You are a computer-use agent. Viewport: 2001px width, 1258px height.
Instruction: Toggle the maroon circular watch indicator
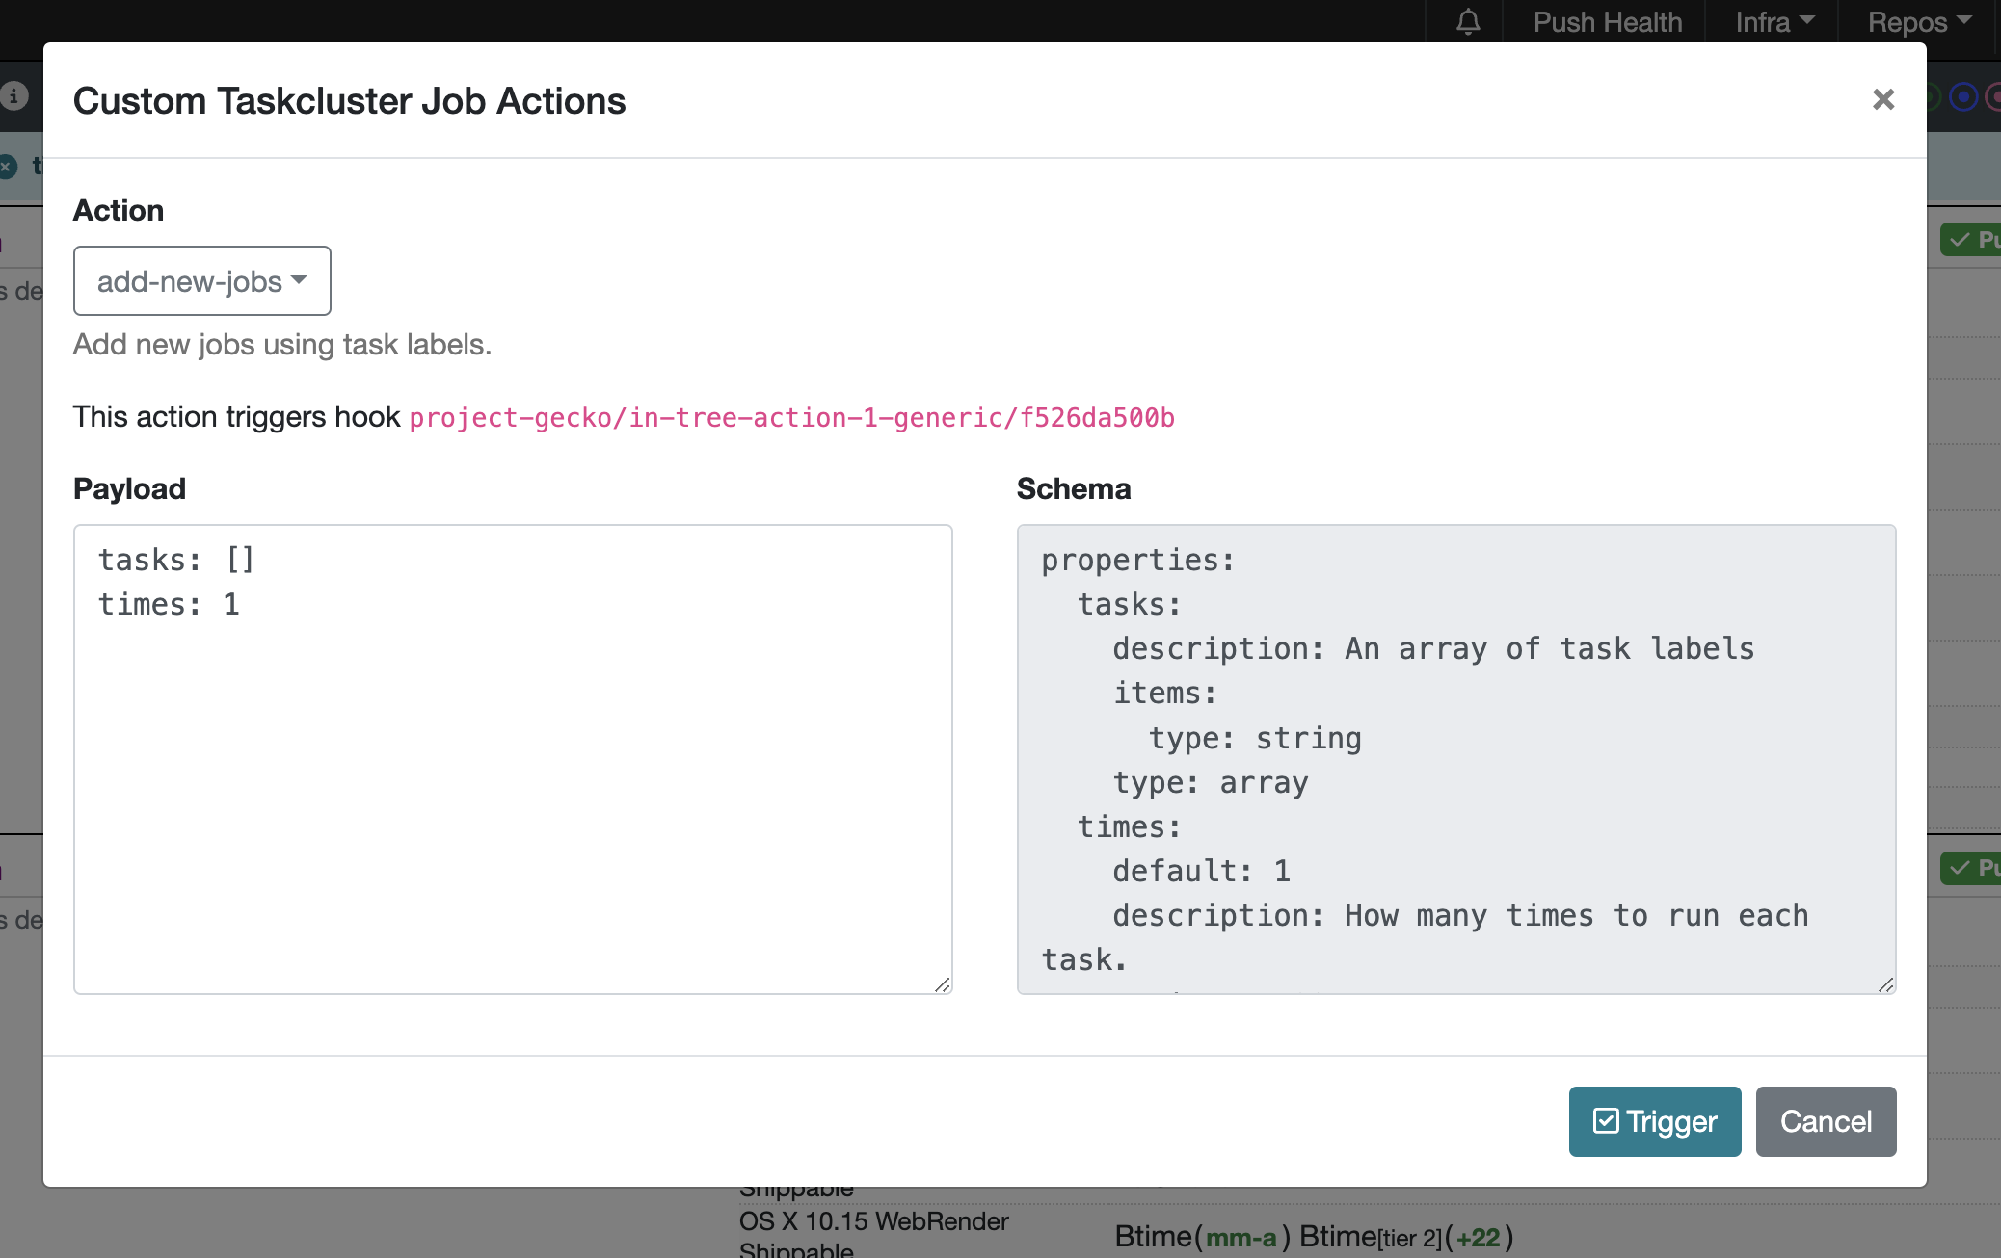pos(1995,96)
